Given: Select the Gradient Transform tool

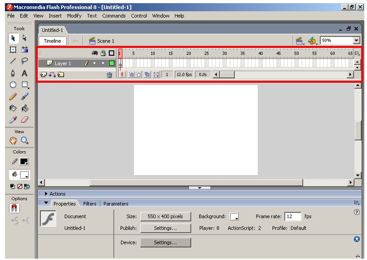Looking at the screenshot, I should pyautogui.click(x=25, y=49).
